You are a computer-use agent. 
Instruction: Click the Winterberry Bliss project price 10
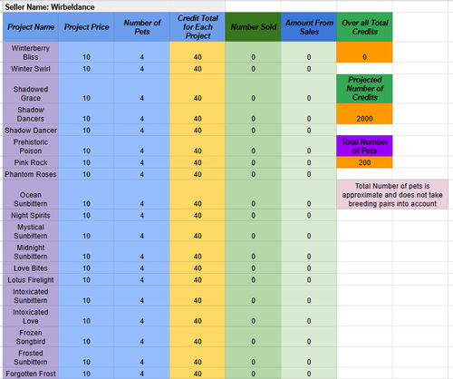coord(86,53)
